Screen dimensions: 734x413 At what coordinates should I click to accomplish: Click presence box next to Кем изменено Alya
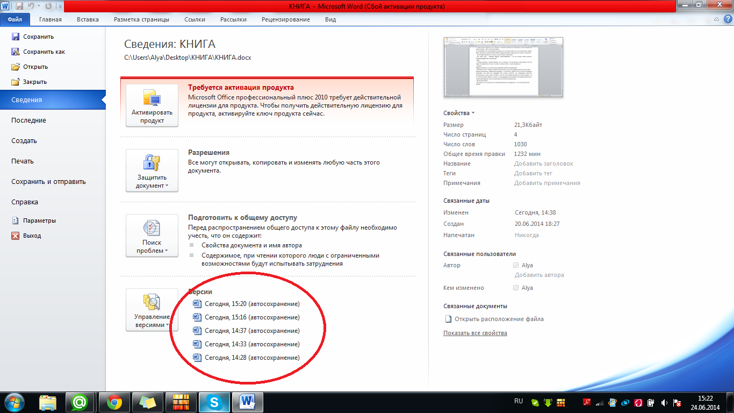pos(516,288)
